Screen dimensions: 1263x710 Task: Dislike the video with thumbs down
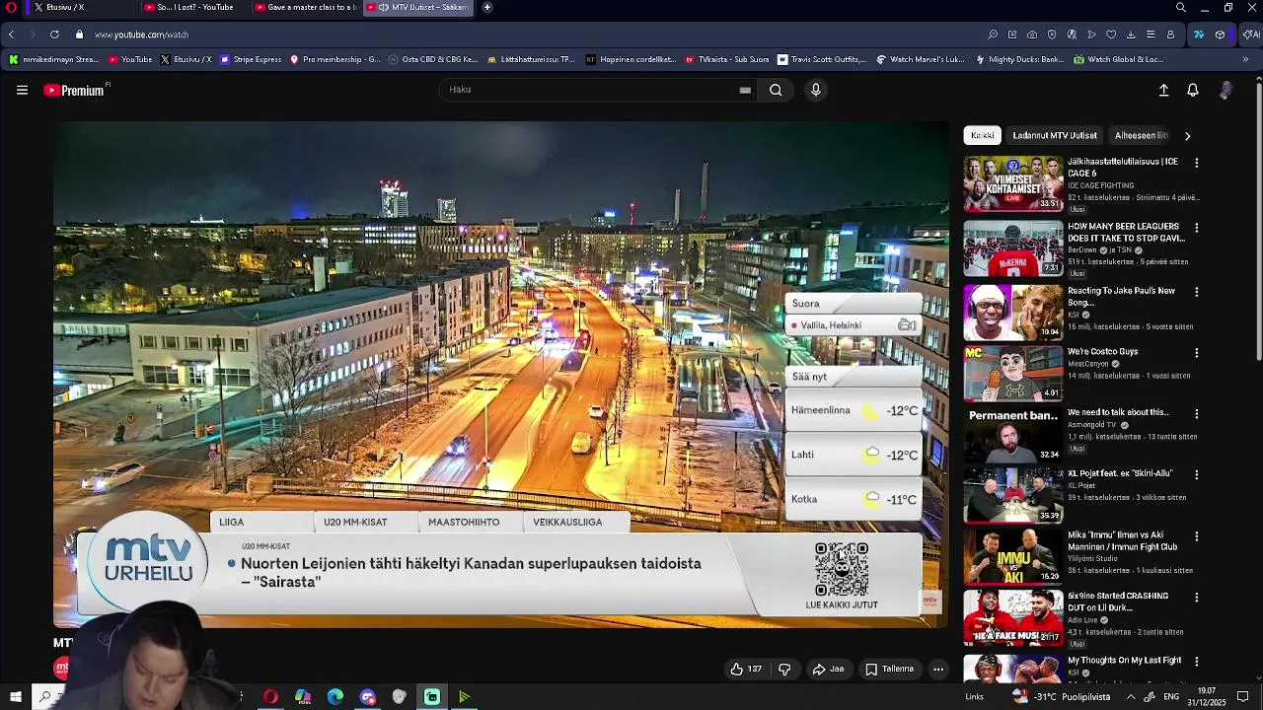pyautogui.click(x=784, y=669)
